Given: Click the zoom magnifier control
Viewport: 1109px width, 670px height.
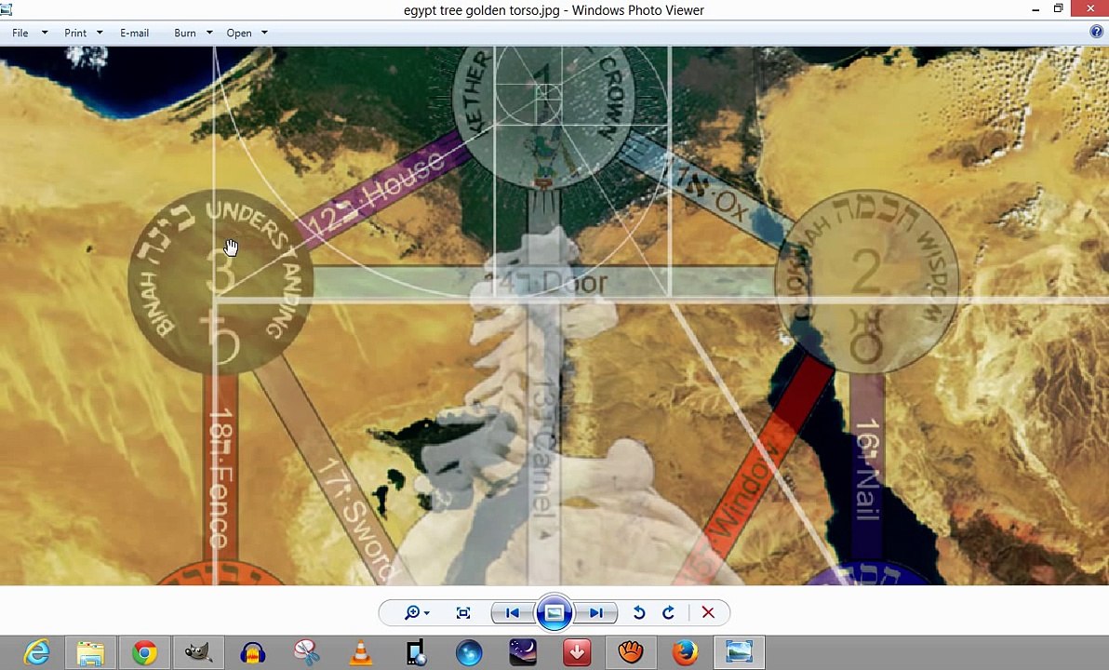Looking at the screenshot, I should [411, 612].
